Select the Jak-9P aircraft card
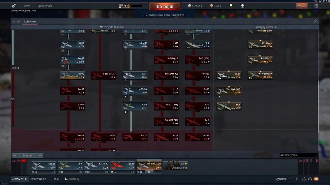Screen dimensions: 330x185 pos(73,91)
